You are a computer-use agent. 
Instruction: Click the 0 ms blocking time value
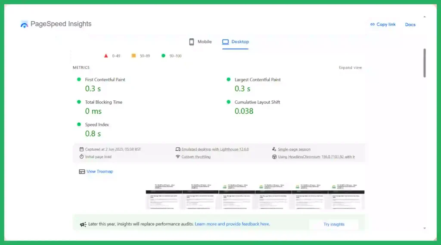point(93,111)
